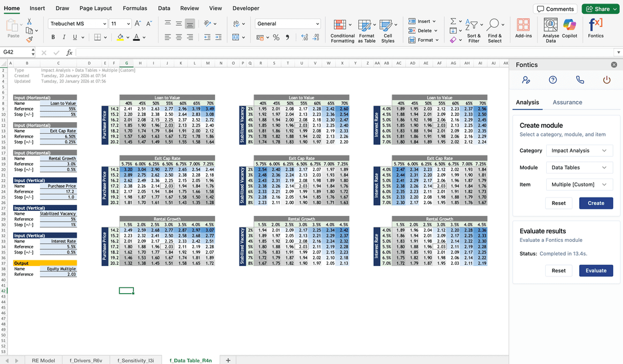Open the Fontics ribbon add-in
This screenshot has height=364, width=623.
click(x=595, y=28)
